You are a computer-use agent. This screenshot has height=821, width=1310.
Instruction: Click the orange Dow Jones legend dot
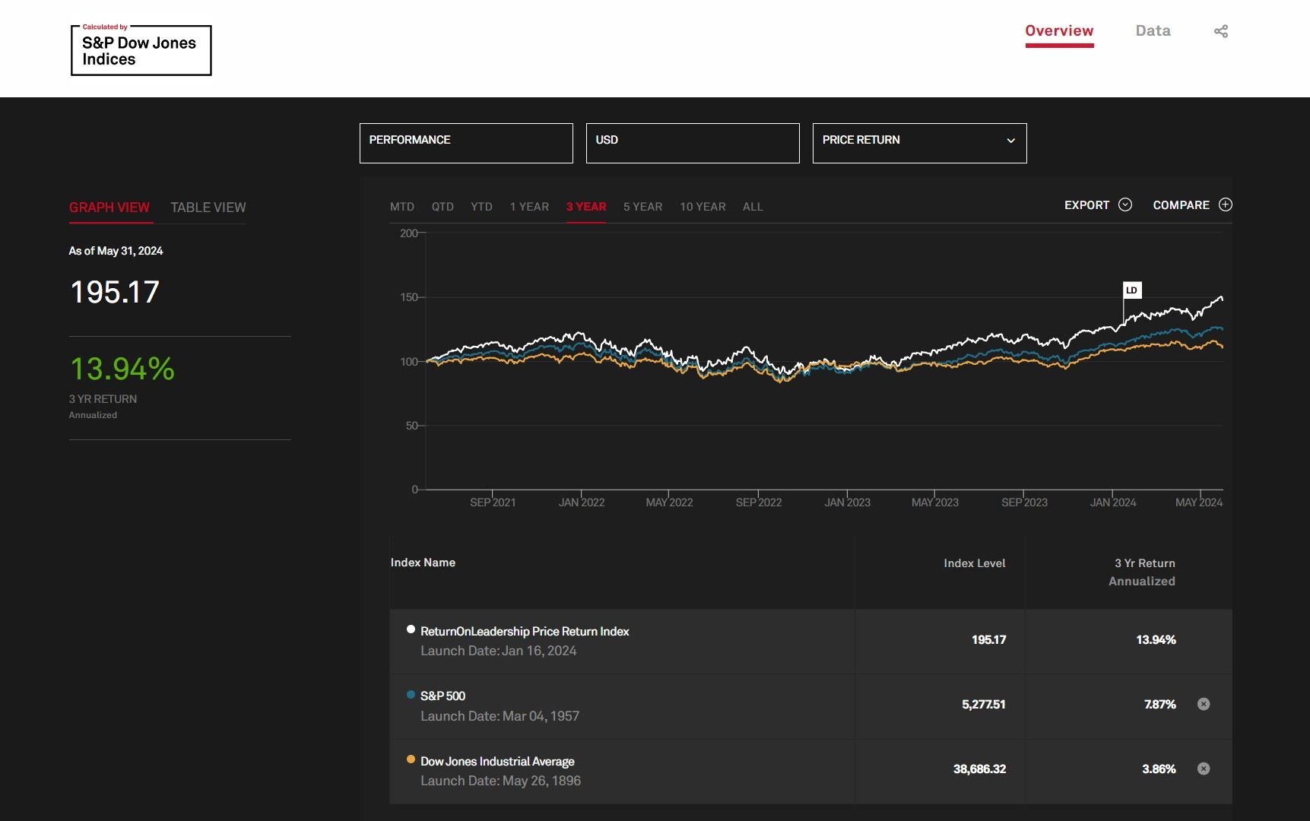(x=411, y=759)
